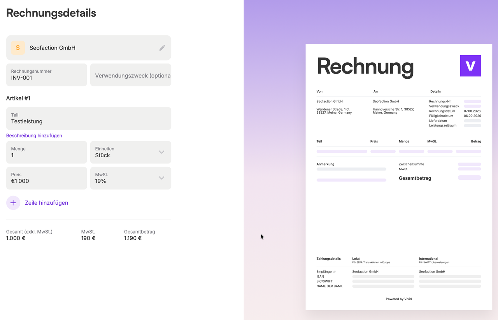The height and width of the screenshot is (320, 498).
Task: Click the Rechnung title in invoice preview
Action: pyautogui.click(x=365, y=66)
